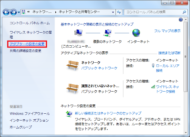Click the park bench icon for ネットワーク

[x=72, y=65]
